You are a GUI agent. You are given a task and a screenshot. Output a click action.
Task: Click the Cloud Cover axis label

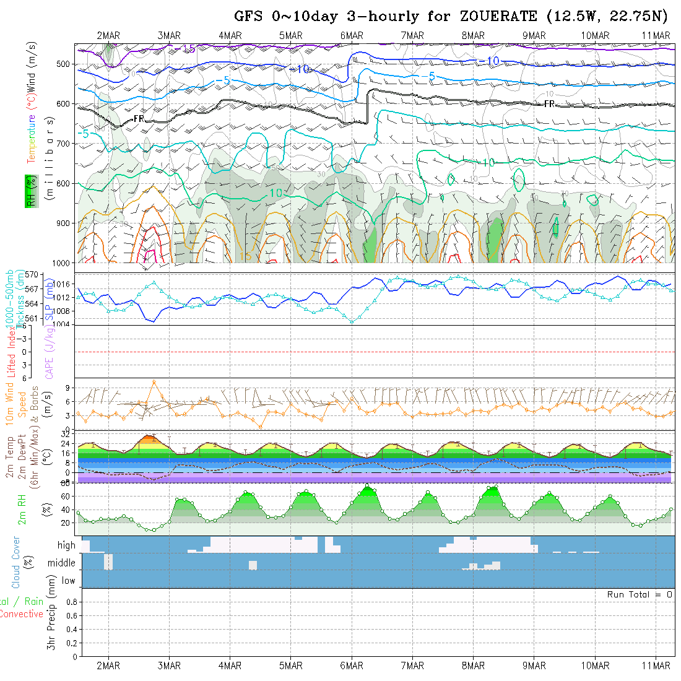(x=16, y=562)
